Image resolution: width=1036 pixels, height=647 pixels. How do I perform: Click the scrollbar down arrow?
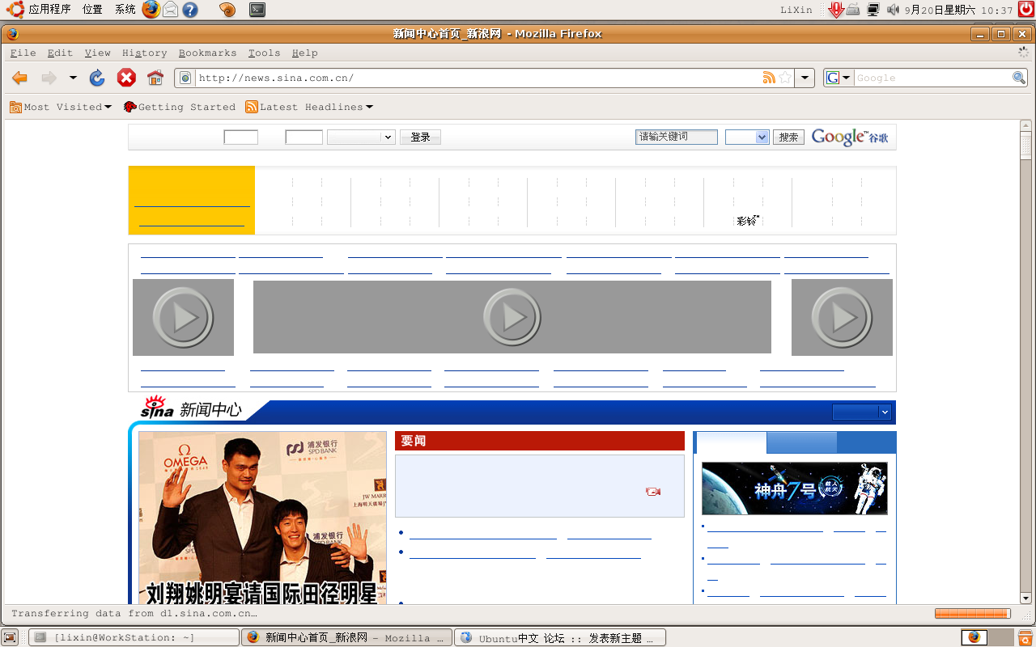coord(1026,598)
